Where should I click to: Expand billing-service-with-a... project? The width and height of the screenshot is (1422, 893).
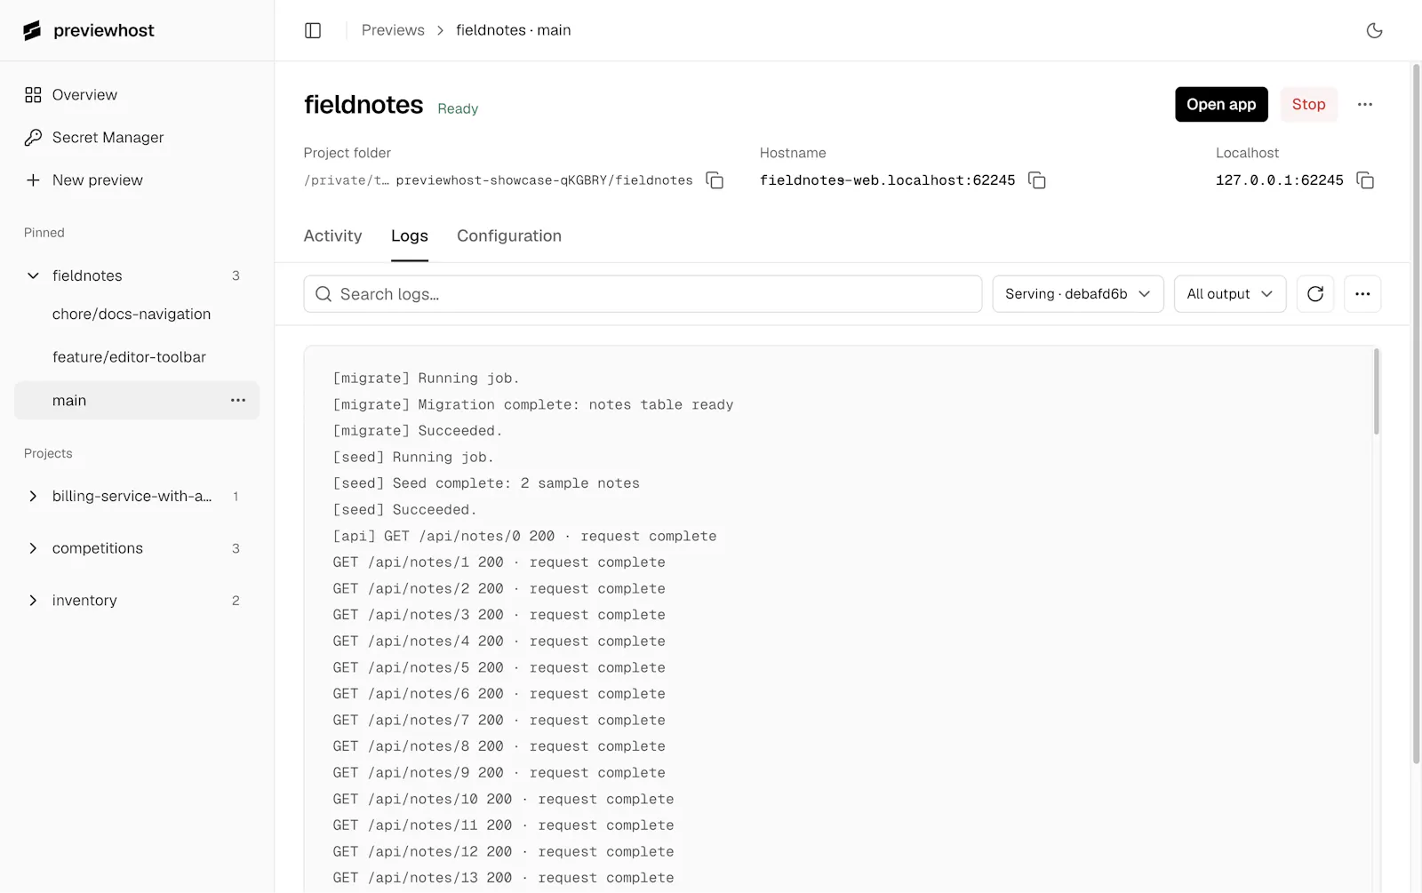click(33, 496)
